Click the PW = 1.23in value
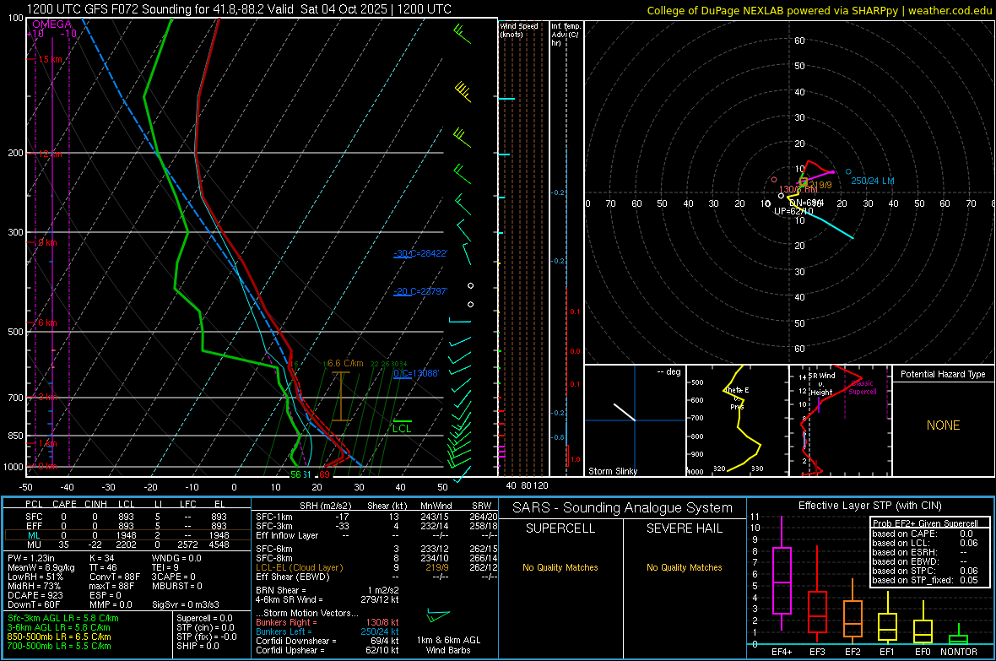Viewport: 996px width, 661px height. (x=31, y=558)
